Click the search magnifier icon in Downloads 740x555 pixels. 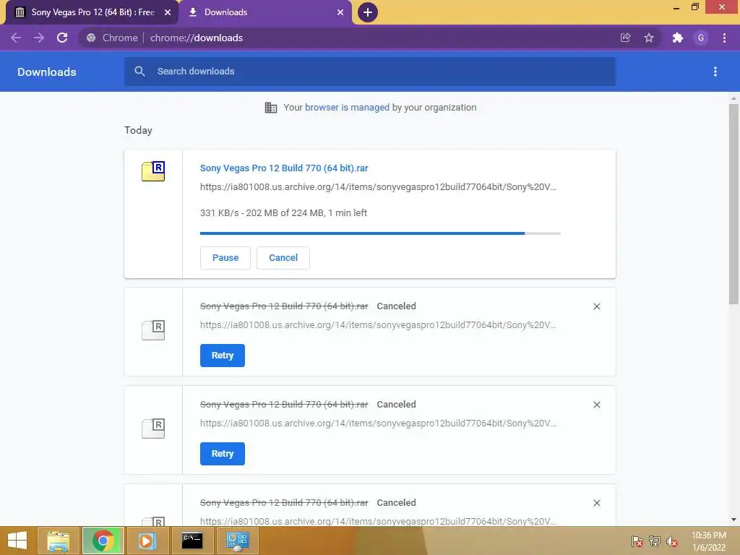139,72
